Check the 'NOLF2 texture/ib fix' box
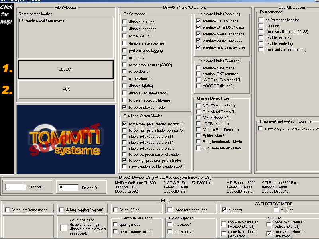The width and height of the screenshot is (319, 239). coord(198,106)
